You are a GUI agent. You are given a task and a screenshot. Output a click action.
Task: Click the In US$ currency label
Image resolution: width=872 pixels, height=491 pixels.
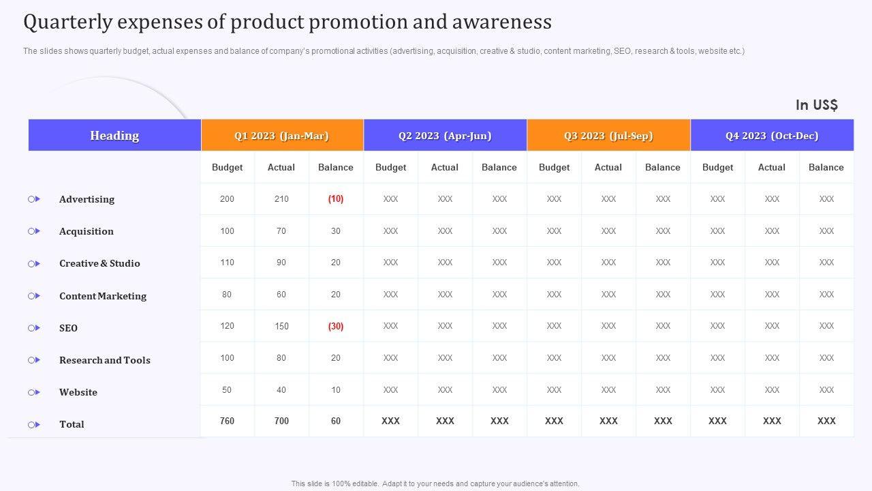(x=816, y=105)
